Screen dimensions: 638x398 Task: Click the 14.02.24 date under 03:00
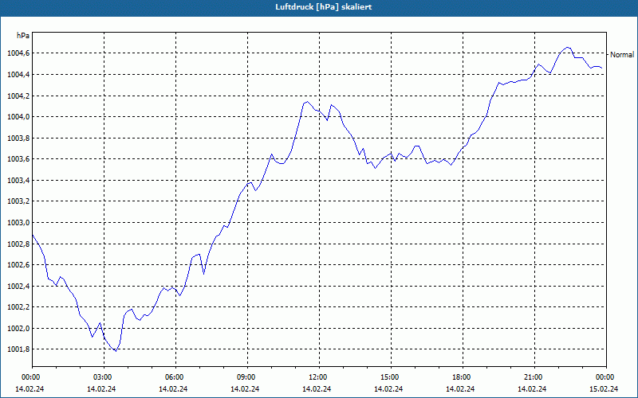101,389
